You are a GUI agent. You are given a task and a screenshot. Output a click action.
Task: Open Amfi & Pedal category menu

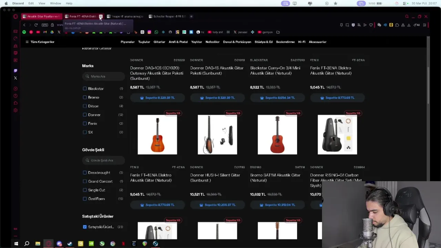click(178, 42)
